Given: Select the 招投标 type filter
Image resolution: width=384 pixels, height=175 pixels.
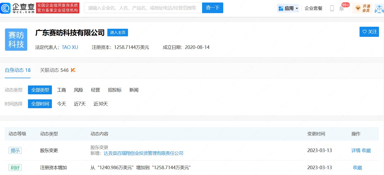Looking at the screenshot, I should tap(115, 90).
